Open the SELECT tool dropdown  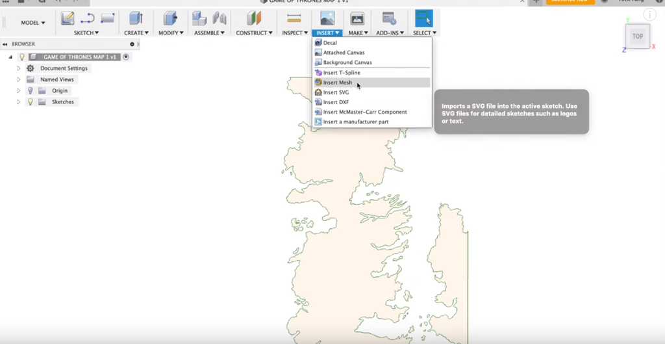[424, 33]
